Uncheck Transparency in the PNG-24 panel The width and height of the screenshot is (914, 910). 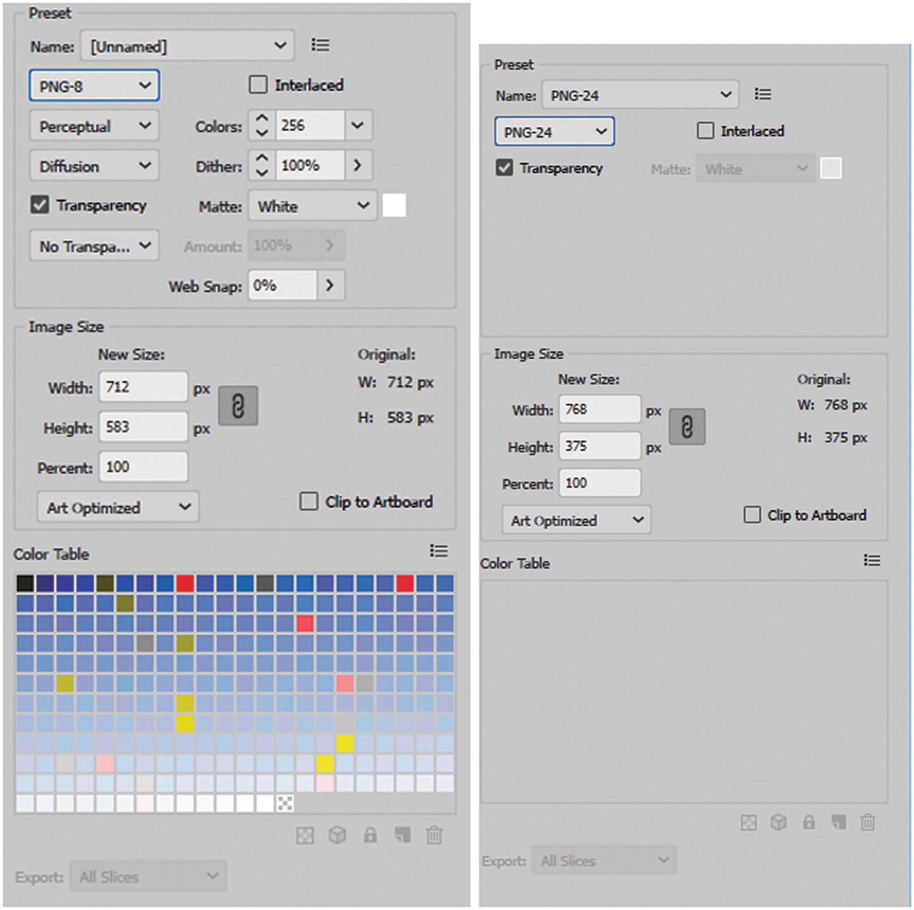(x=504, y=168)
